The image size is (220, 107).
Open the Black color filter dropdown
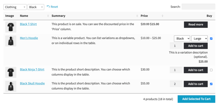tap(36, 7)
